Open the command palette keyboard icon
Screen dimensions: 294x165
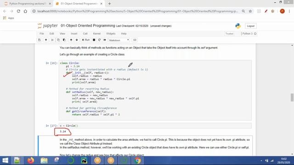135,40
